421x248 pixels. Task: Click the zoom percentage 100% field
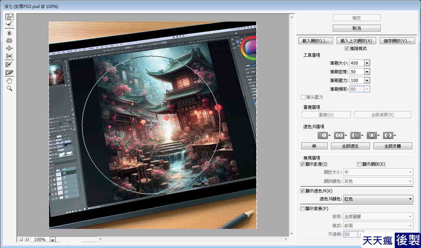[x=40, y=240]
